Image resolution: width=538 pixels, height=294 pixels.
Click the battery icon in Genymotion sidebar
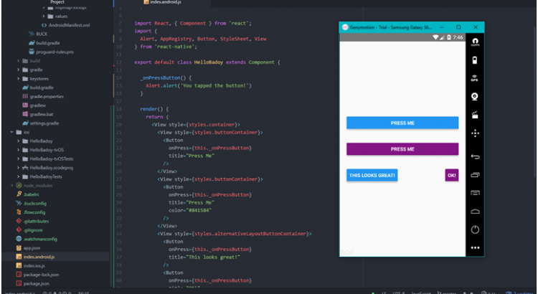pos(474,60)
